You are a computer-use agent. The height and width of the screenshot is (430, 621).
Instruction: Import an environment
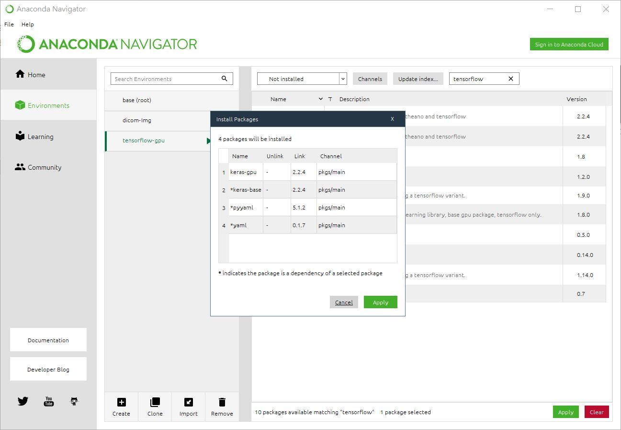(188, 407)
